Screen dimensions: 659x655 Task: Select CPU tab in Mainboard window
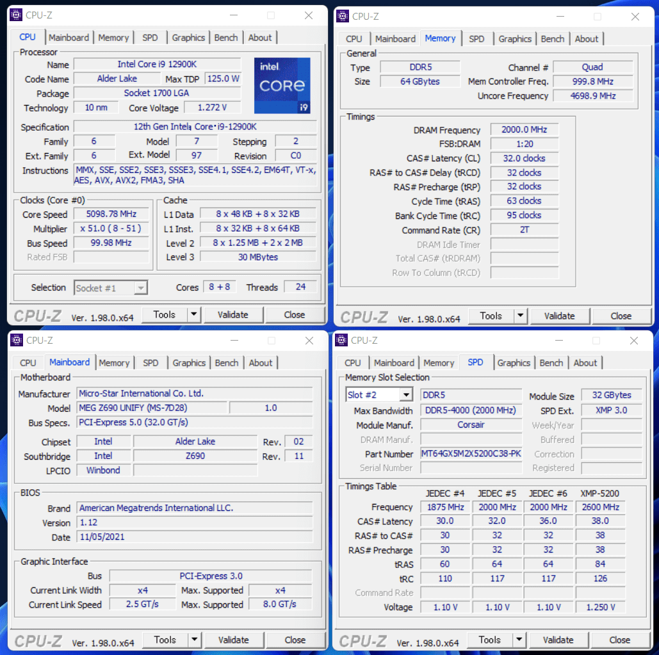coord(28,363)
